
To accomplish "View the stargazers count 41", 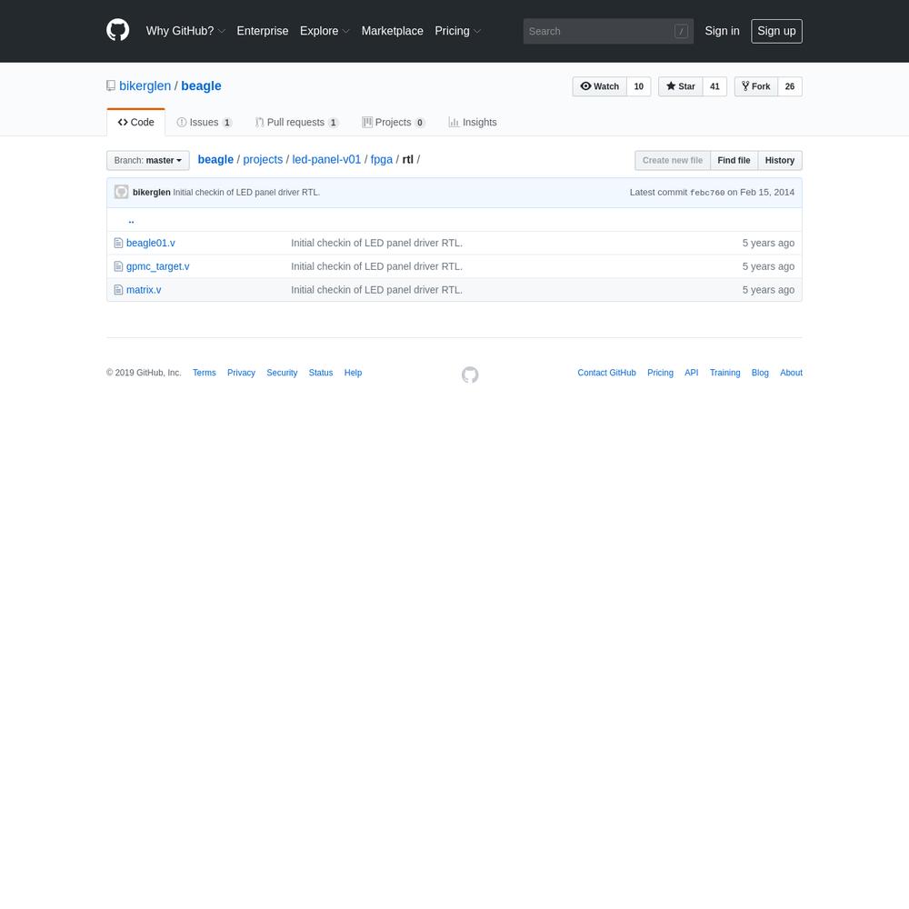I will [x=714, y=86].
